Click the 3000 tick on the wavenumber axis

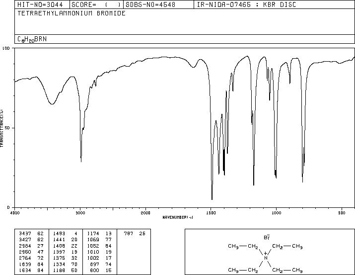click(80, 213)
